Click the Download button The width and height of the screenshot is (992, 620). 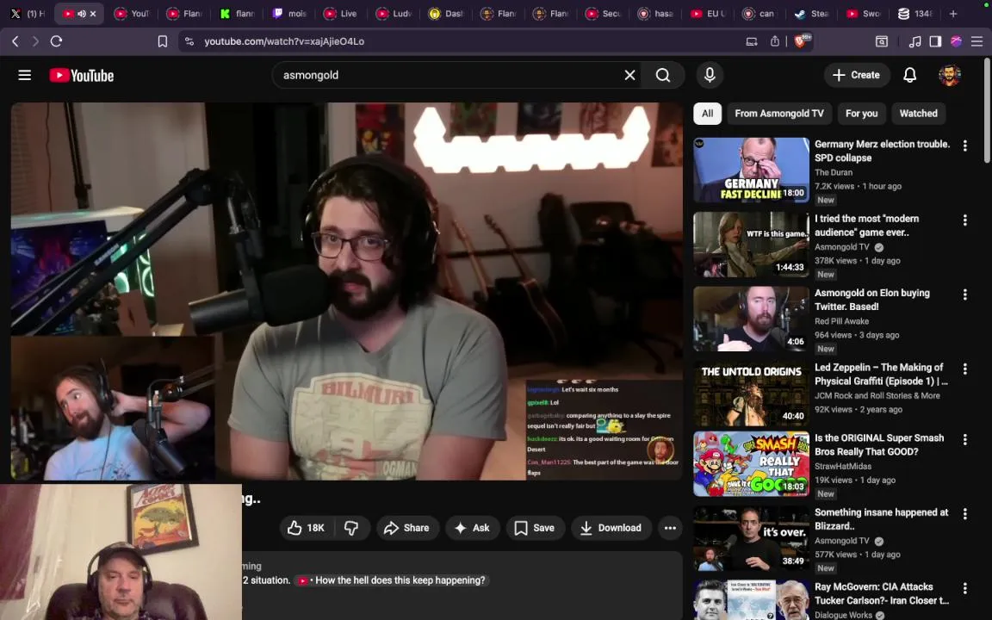[611, 528]
